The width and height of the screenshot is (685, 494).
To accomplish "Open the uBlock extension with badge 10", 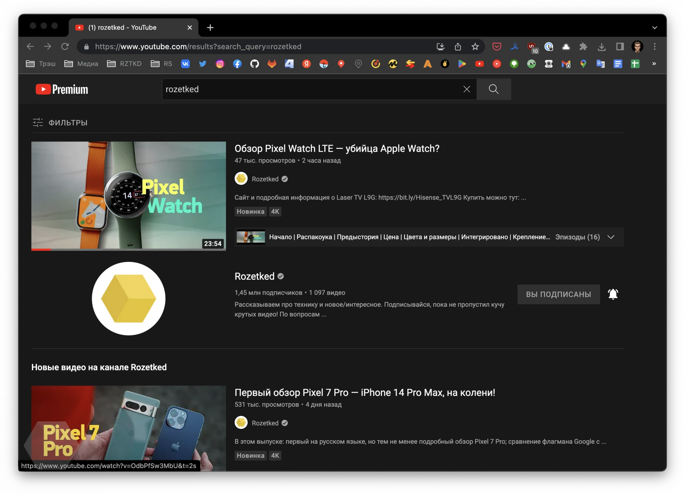I will coord(532,47).
